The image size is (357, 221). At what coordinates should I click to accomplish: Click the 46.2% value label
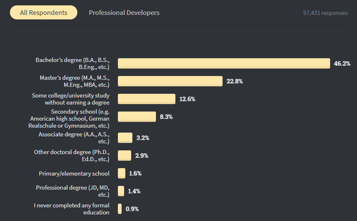coord(342,64)
